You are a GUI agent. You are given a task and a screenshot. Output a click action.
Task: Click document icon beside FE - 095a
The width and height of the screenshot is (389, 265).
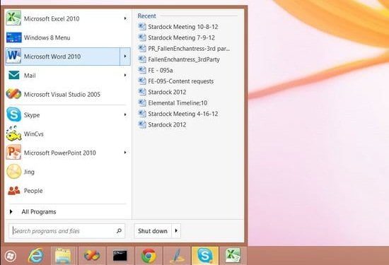(x=142, y=70)
